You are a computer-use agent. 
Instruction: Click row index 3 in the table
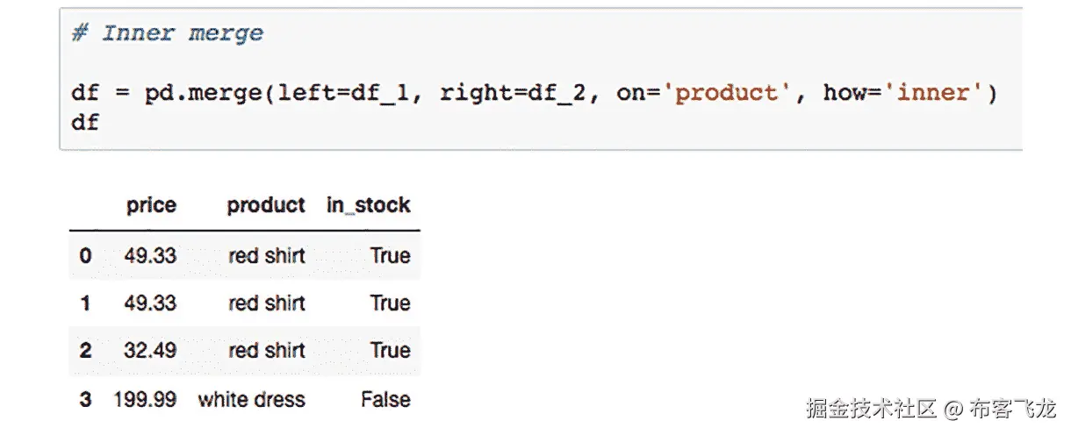click(x=85, y=400)
